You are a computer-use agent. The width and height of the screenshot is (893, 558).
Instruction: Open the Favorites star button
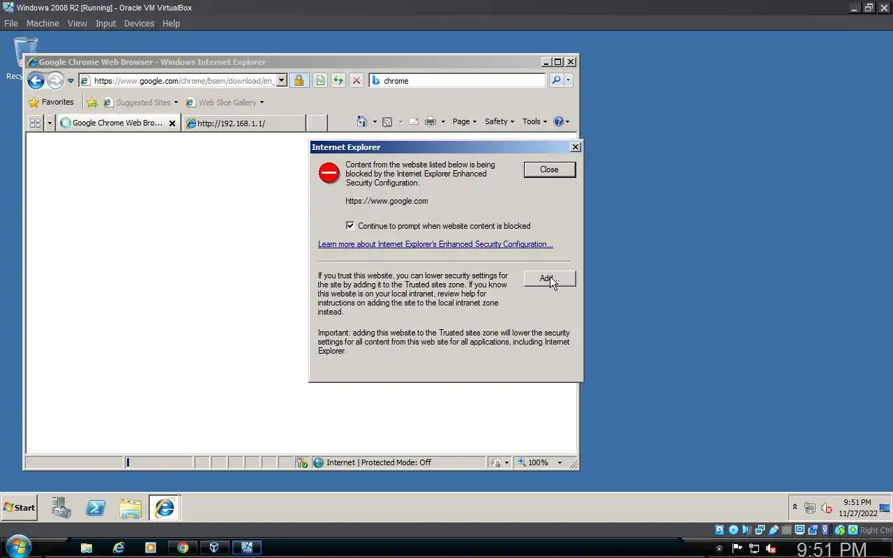(51, 102)
